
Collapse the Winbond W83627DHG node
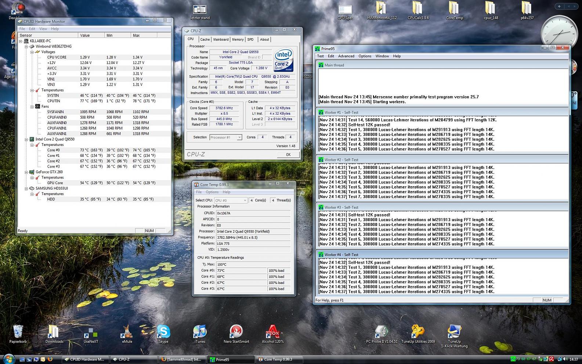[26, 47]
